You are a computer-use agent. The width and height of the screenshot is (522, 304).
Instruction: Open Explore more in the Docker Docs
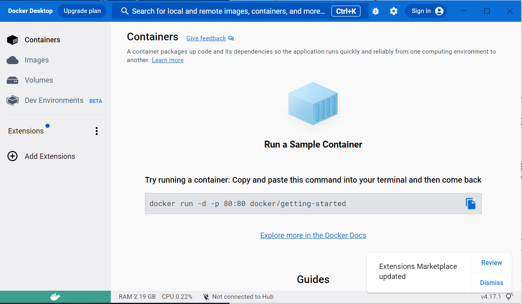tap(313, 235)
